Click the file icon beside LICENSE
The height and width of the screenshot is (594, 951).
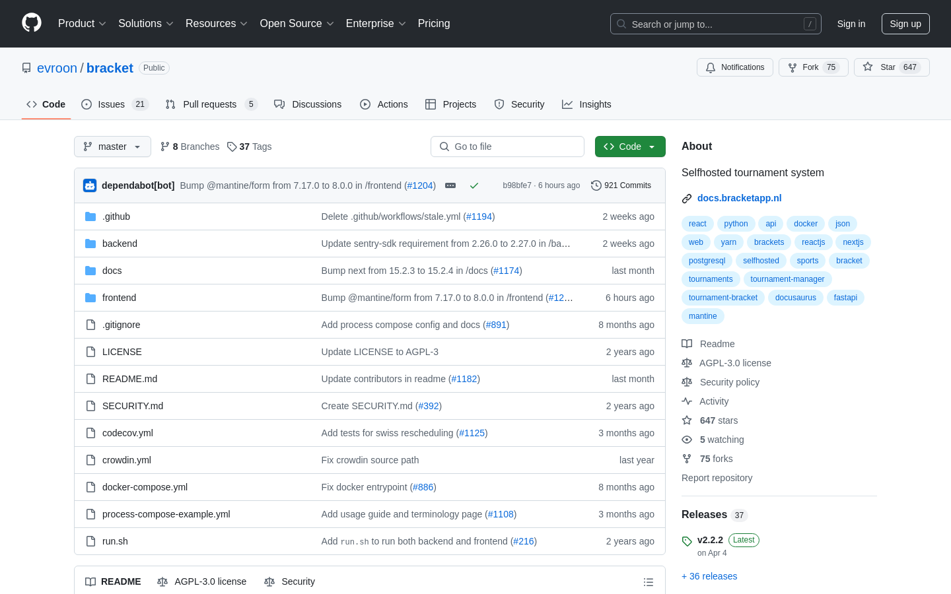tap(90, 352)
